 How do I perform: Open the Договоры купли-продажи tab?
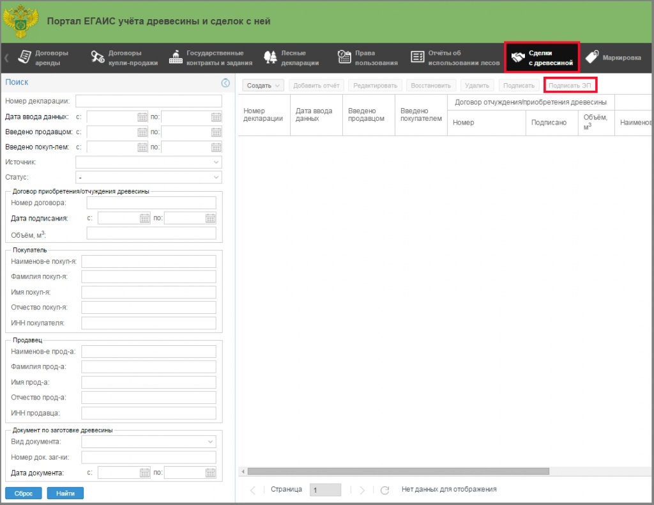click(125, 58)
